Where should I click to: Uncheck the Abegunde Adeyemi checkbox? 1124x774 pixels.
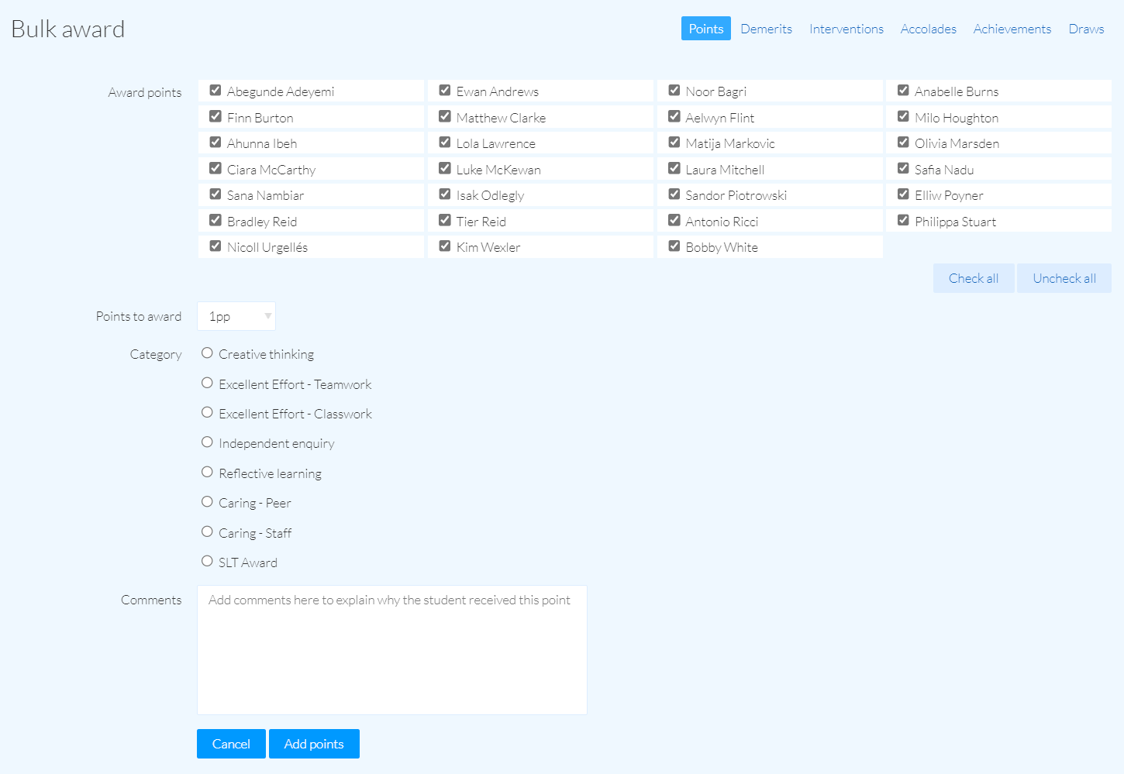pyautogui.click(x=215, y=91)
